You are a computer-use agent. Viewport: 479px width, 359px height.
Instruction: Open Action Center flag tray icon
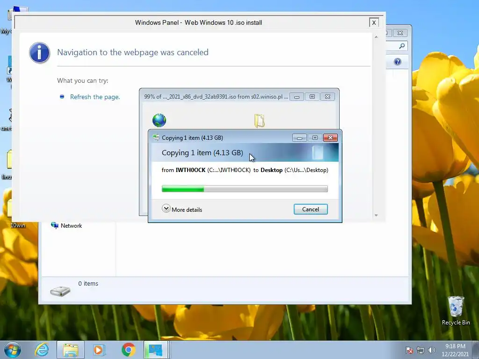point(409,350)
